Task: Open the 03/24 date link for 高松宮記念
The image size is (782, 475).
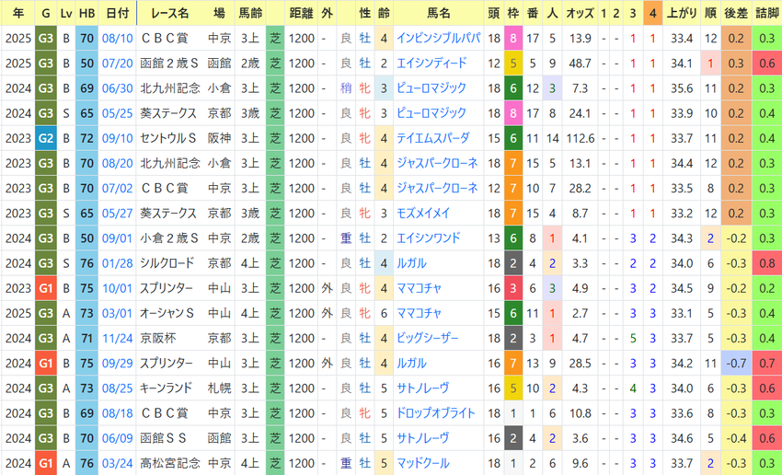Action: click(117, 463)
